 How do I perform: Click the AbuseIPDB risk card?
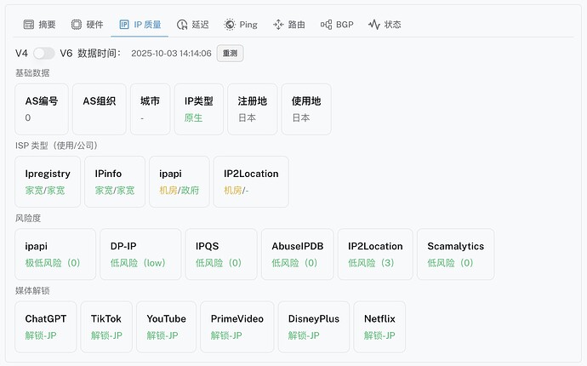297,254
